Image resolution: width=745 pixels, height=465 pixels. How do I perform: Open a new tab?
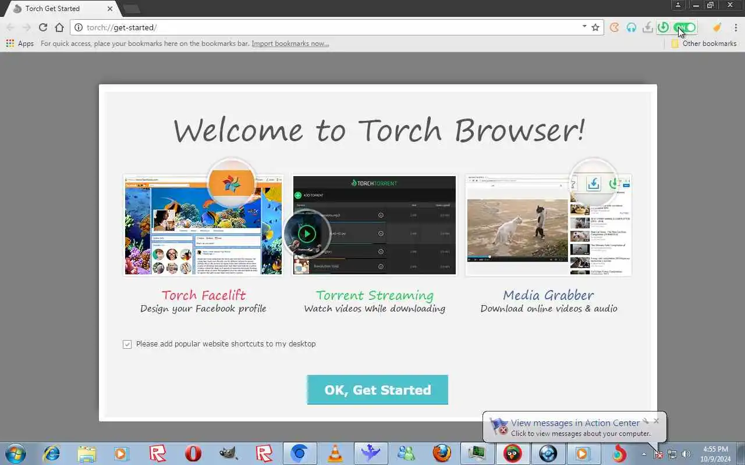132,9
